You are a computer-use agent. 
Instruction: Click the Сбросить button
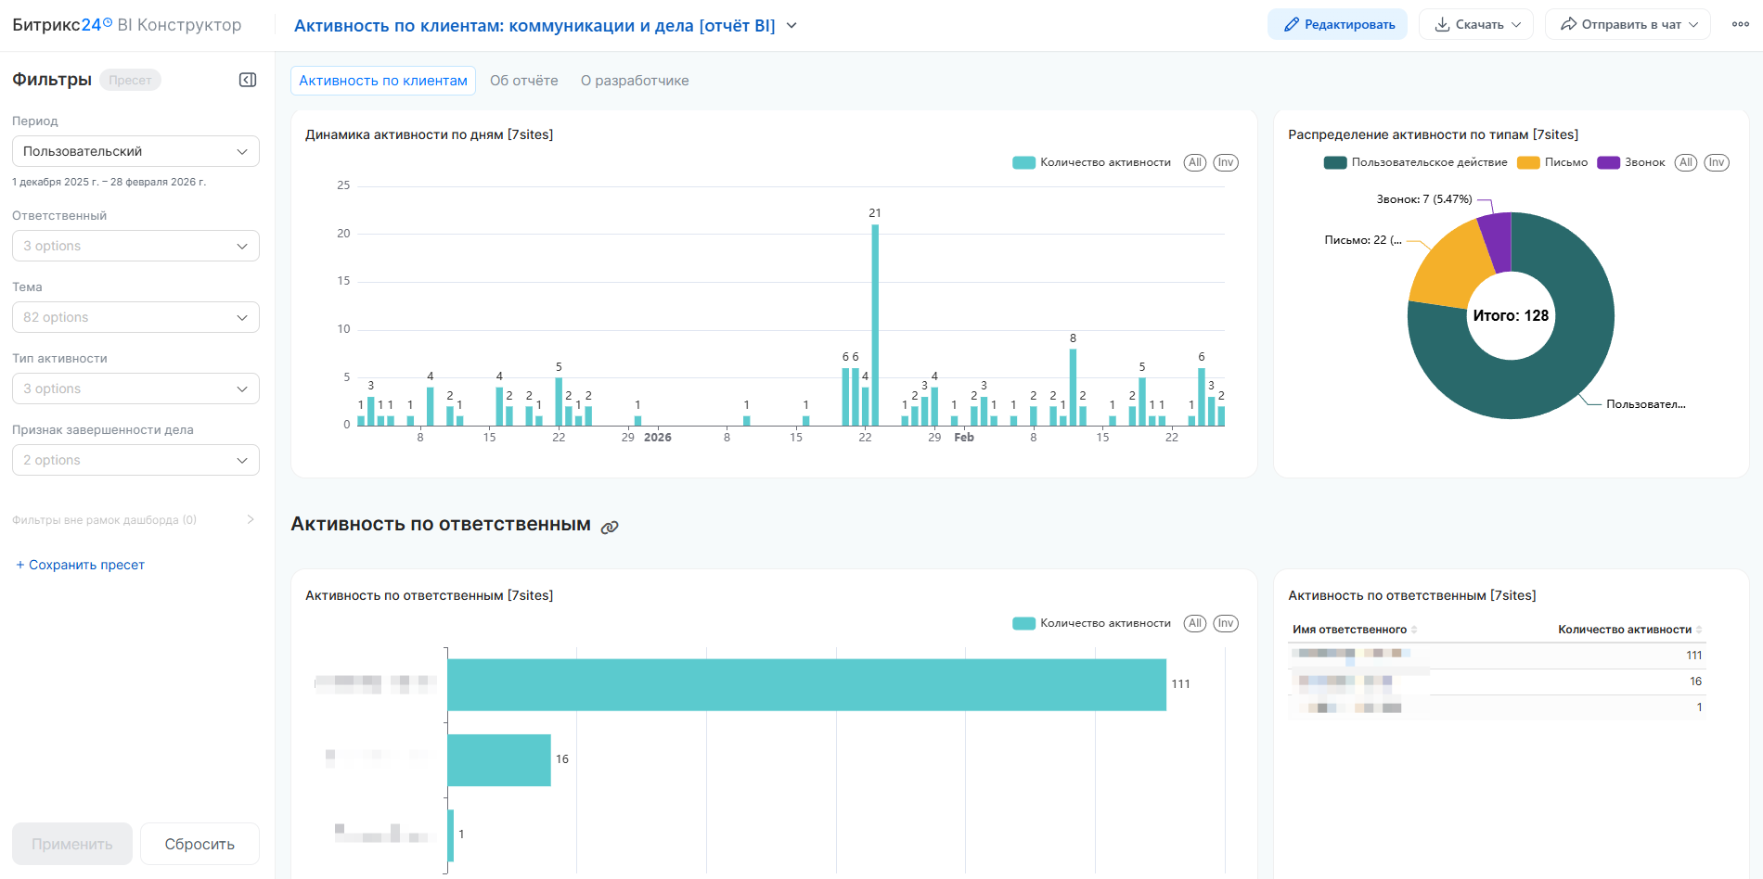(x=199, y=844)
